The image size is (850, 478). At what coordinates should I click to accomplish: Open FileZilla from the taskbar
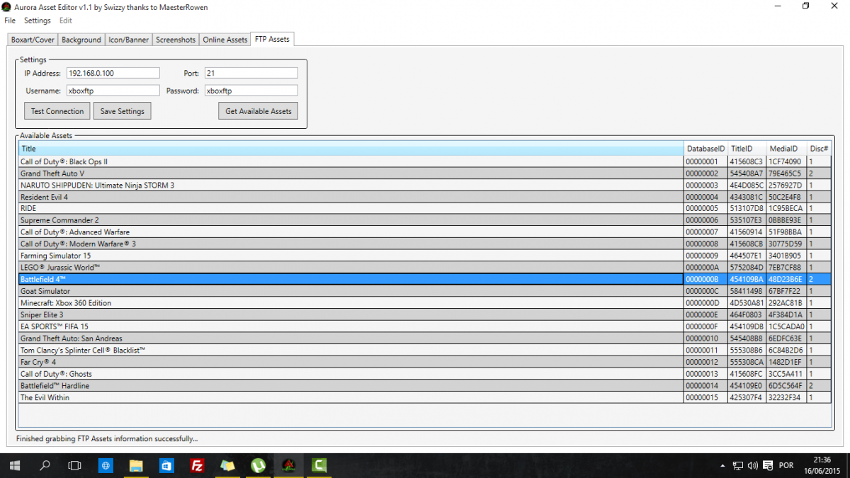pyautogui.click(x=197, y=465)
